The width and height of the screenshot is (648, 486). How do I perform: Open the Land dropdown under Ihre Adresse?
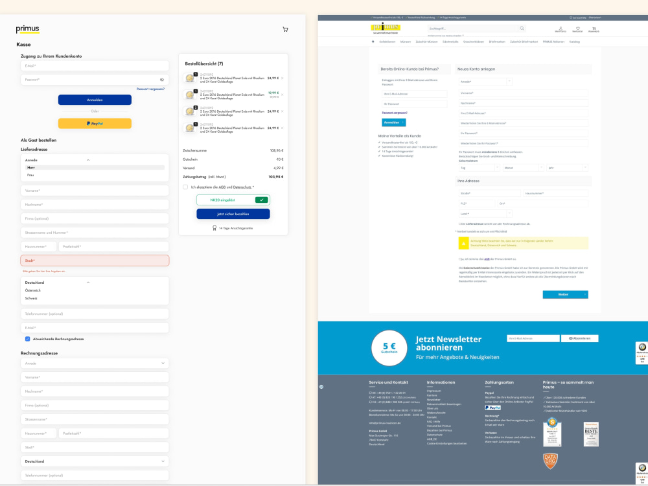pyautogui.click(x=485, y=214)
